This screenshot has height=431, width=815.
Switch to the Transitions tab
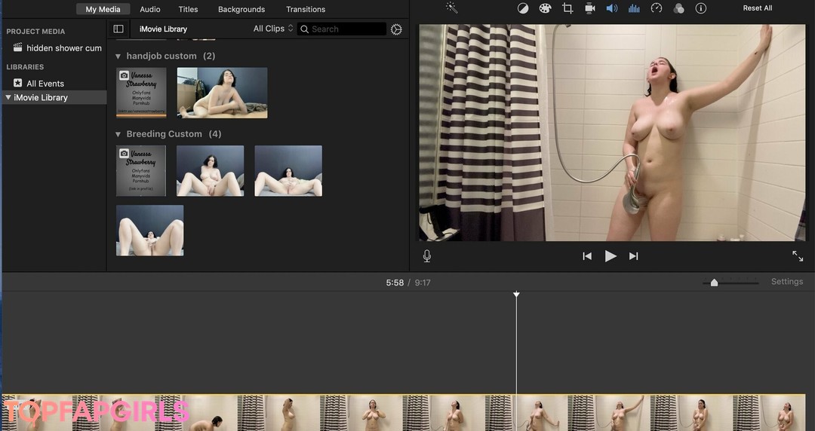click(x=306, y=9)
